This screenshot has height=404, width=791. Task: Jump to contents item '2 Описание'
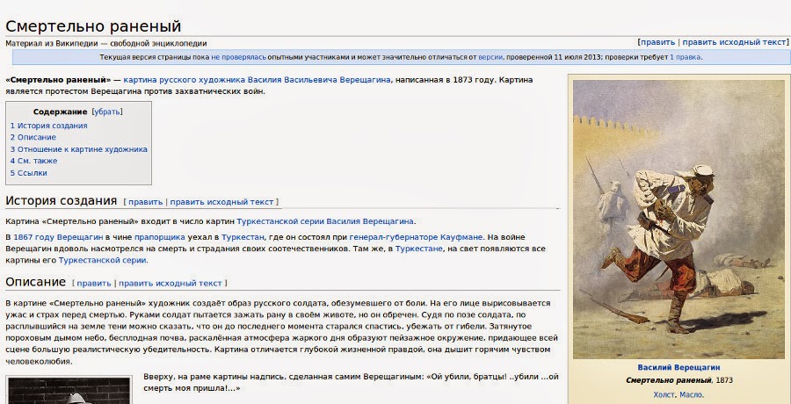33,137
